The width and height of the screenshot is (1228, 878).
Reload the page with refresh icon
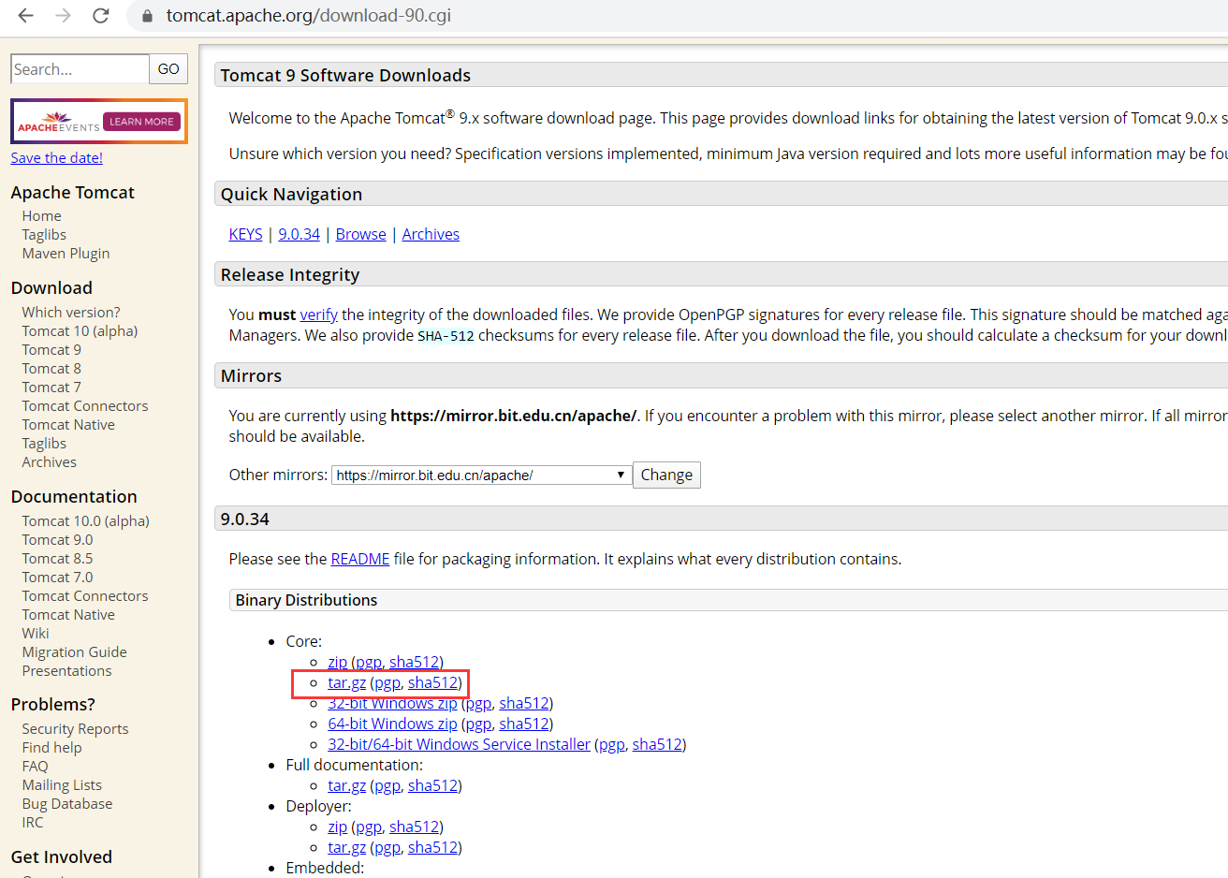(x=101, y=16)
